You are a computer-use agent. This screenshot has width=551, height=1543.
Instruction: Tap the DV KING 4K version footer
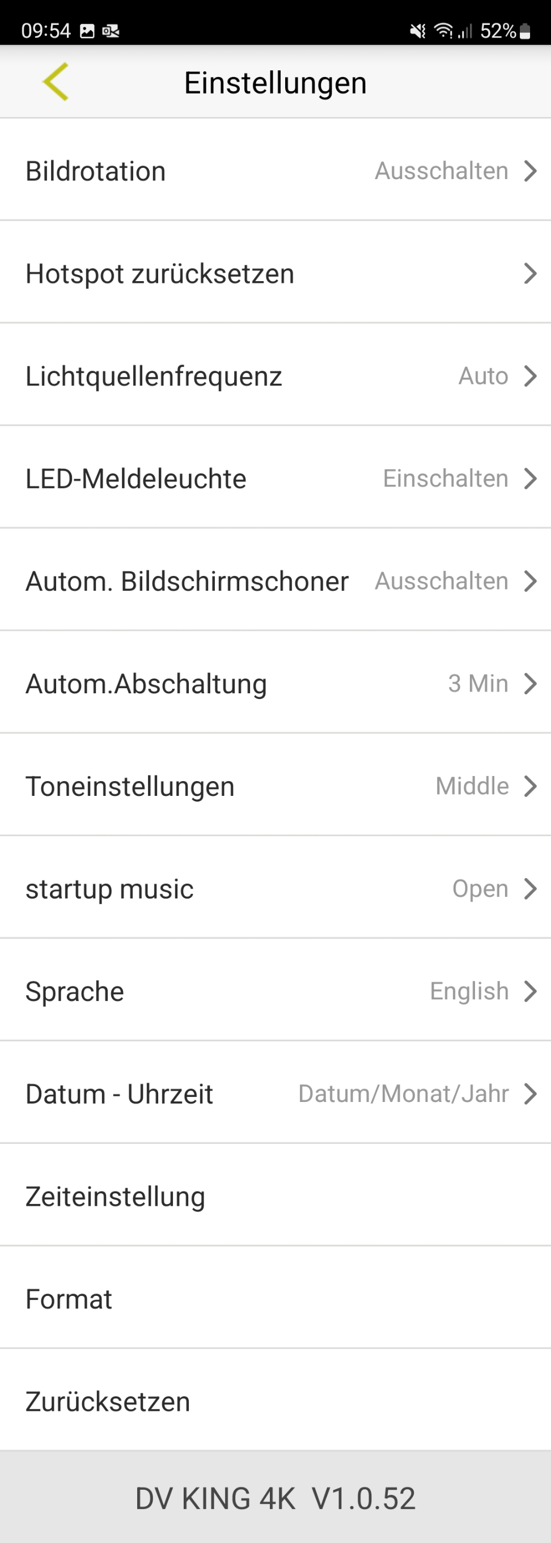pyautogui.click(x=275, y=1498)
